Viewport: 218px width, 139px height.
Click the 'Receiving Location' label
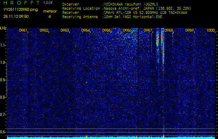tap(81, 8)
